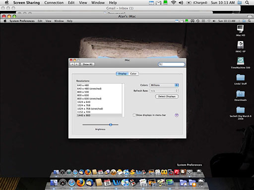Viewport: 254px width, 190px height.
Task: Open the Refresh Rate dropdown
Action: coord(164,91)
